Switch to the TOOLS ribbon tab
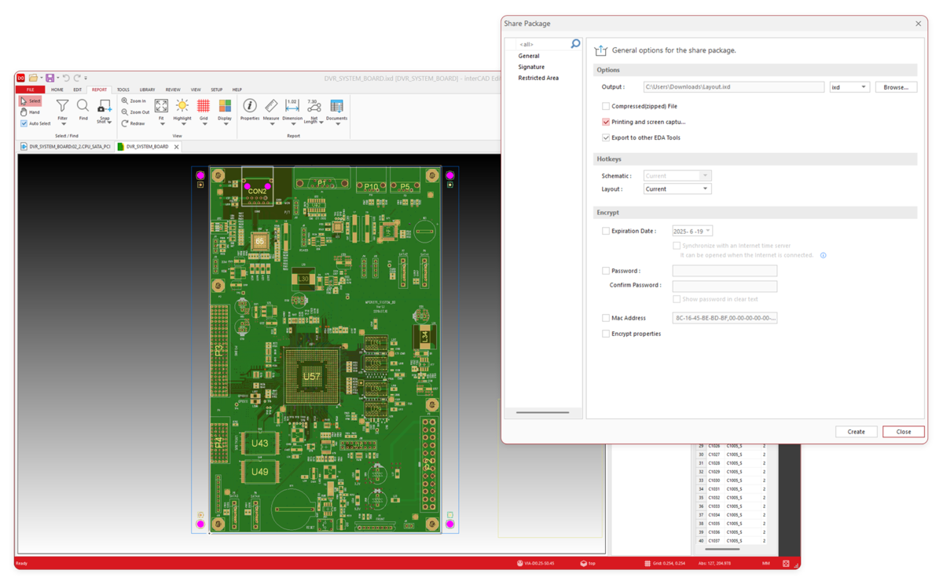 tap(123, 90)
